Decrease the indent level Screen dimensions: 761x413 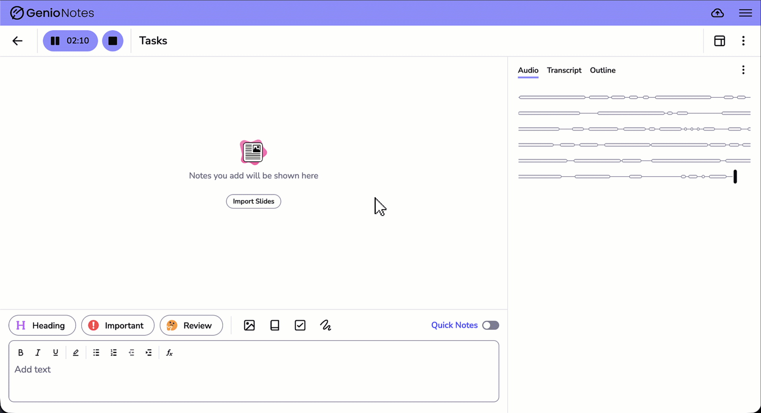click(131, 353)
